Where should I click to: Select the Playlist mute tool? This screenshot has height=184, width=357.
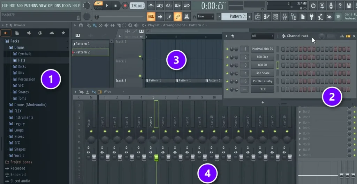(x=106, y=25)
